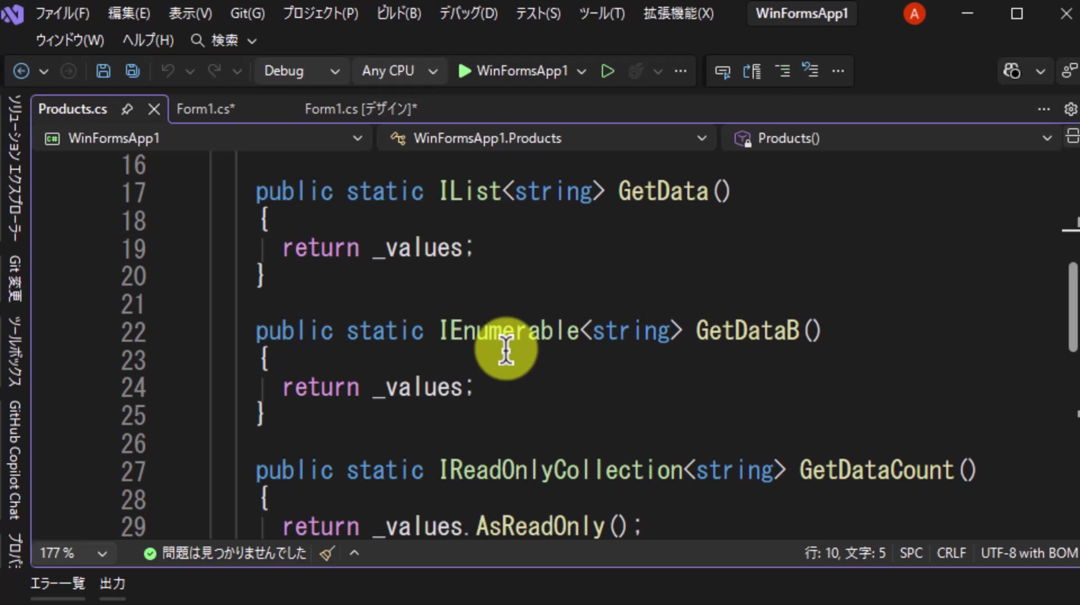Click the green no-issues check icon
The width and height of the screenshot is (1080, 605).
tap(150, 554)
